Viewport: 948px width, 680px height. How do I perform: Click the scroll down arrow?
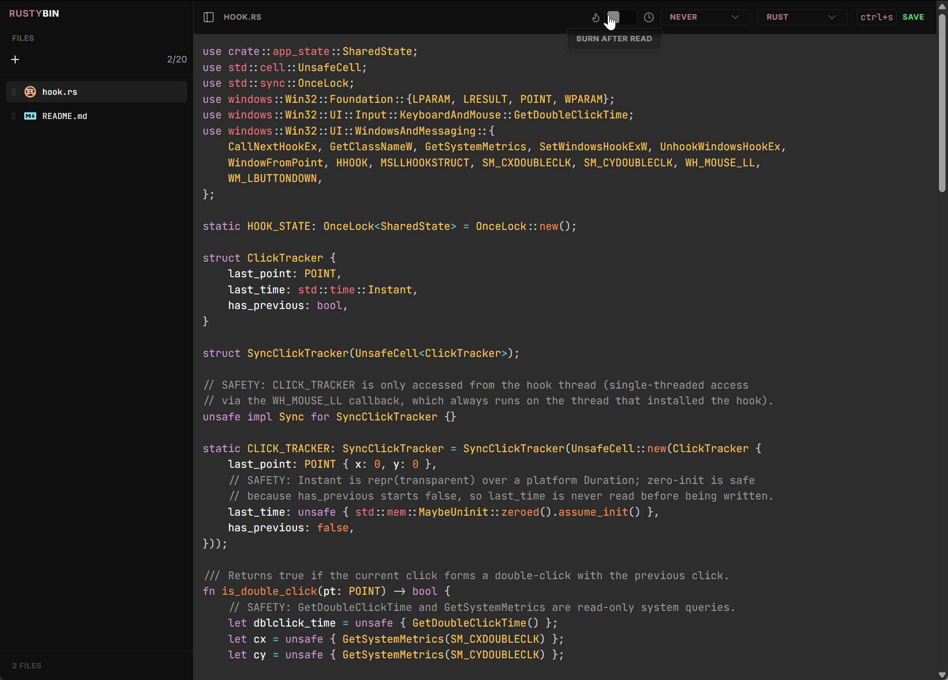click(x=942, y=674)
